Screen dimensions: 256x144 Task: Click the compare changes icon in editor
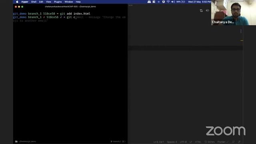coord(201,11)
